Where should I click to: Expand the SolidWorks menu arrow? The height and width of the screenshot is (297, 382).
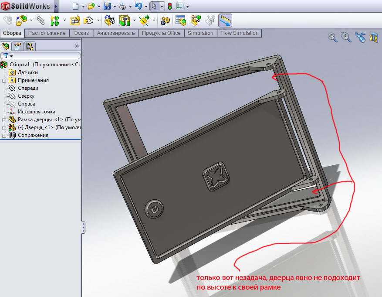coord(60,7)
